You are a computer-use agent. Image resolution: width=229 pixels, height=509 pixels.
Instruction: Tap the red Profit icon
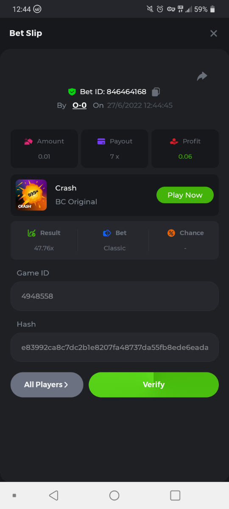[174, 141]
